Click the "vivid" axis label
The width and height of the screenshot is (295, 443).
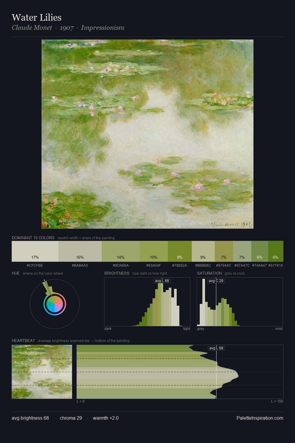(279, 329)
